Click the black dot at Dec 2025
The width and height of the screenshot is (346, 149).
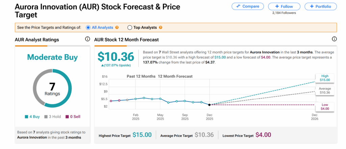click(209, 105)
